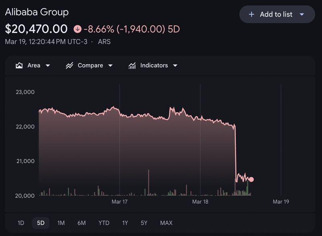The height and width of the screenshot is (236, 322).
Task: Show the 5Y range
Action: [144, 223]
